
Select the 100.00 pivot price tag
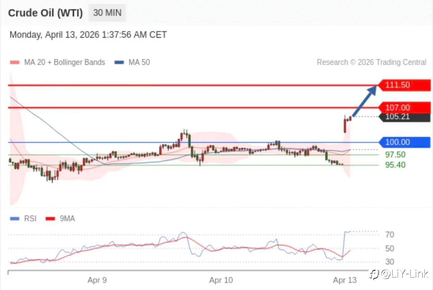404,142
